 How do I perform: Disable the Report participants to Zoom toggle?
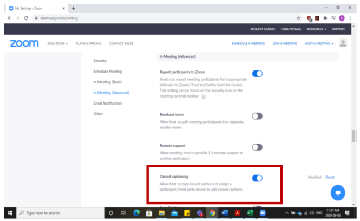coord(257,74)
